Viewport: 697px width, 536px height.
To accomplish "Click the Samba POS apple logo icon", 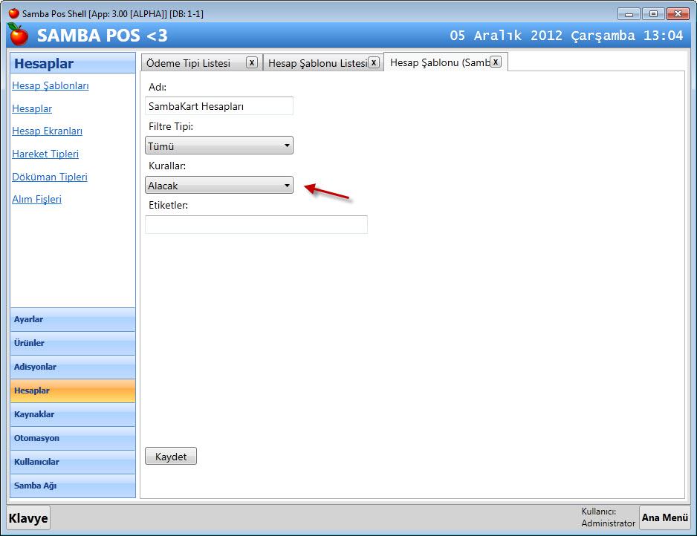I will pos(18,35).
